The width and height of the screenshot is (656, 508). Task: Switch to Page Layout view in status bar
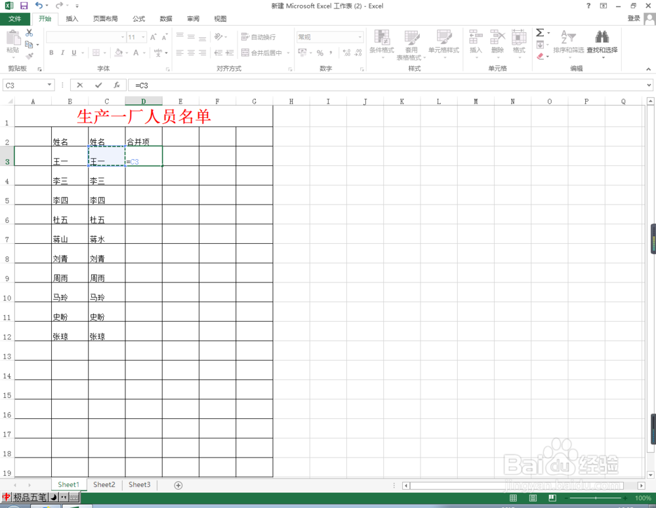coord(533,498)
